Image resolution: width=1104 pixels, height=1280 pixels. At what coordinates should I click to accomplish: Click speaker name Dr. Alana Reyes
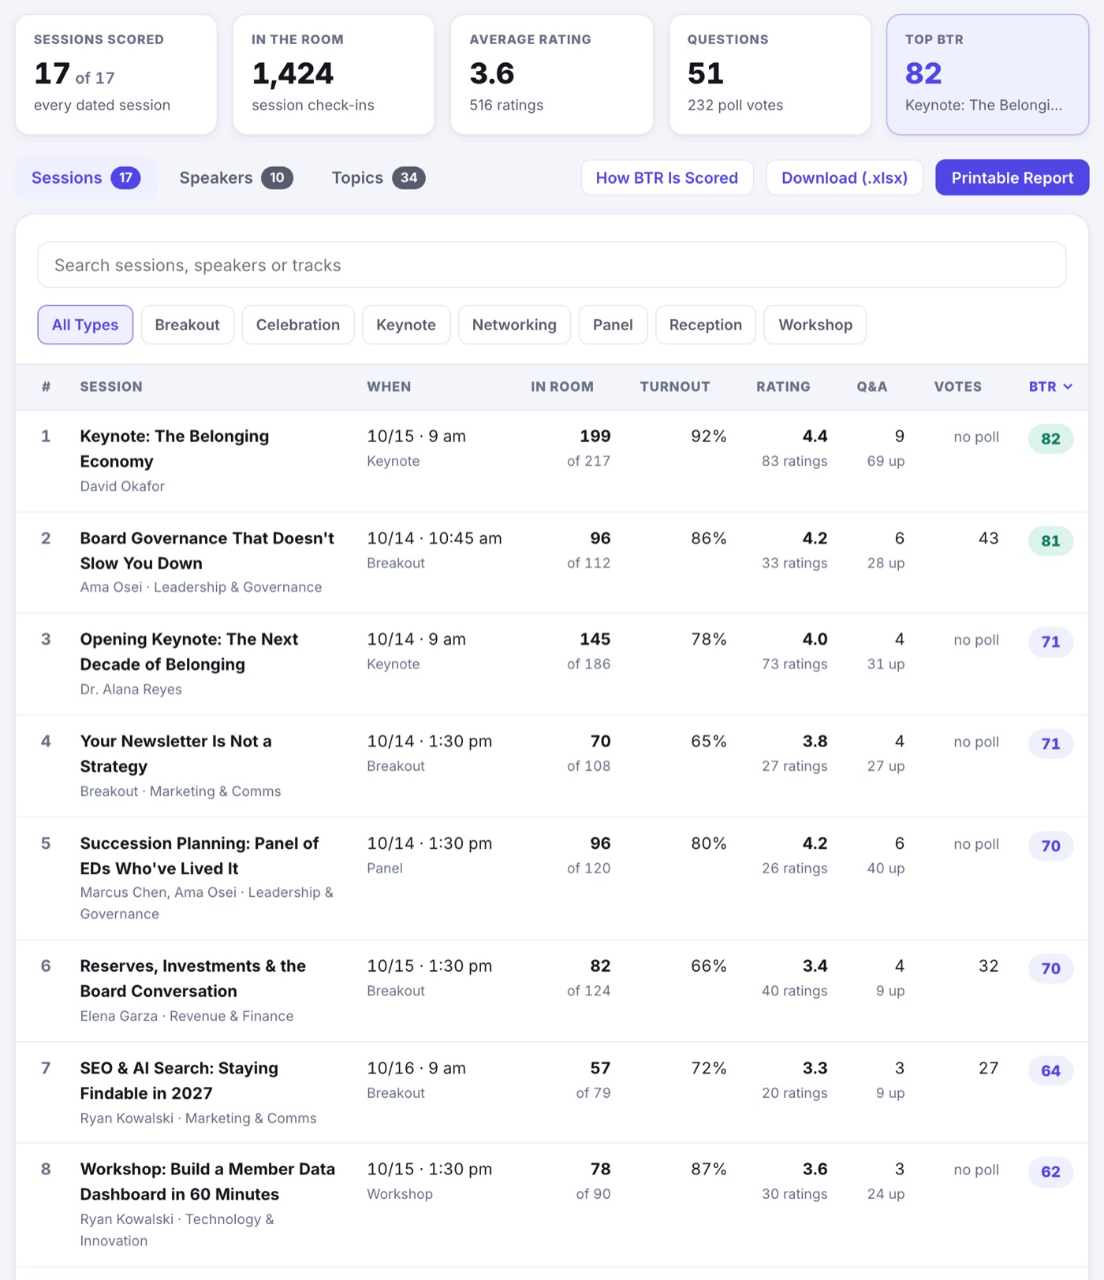point(131,689)
